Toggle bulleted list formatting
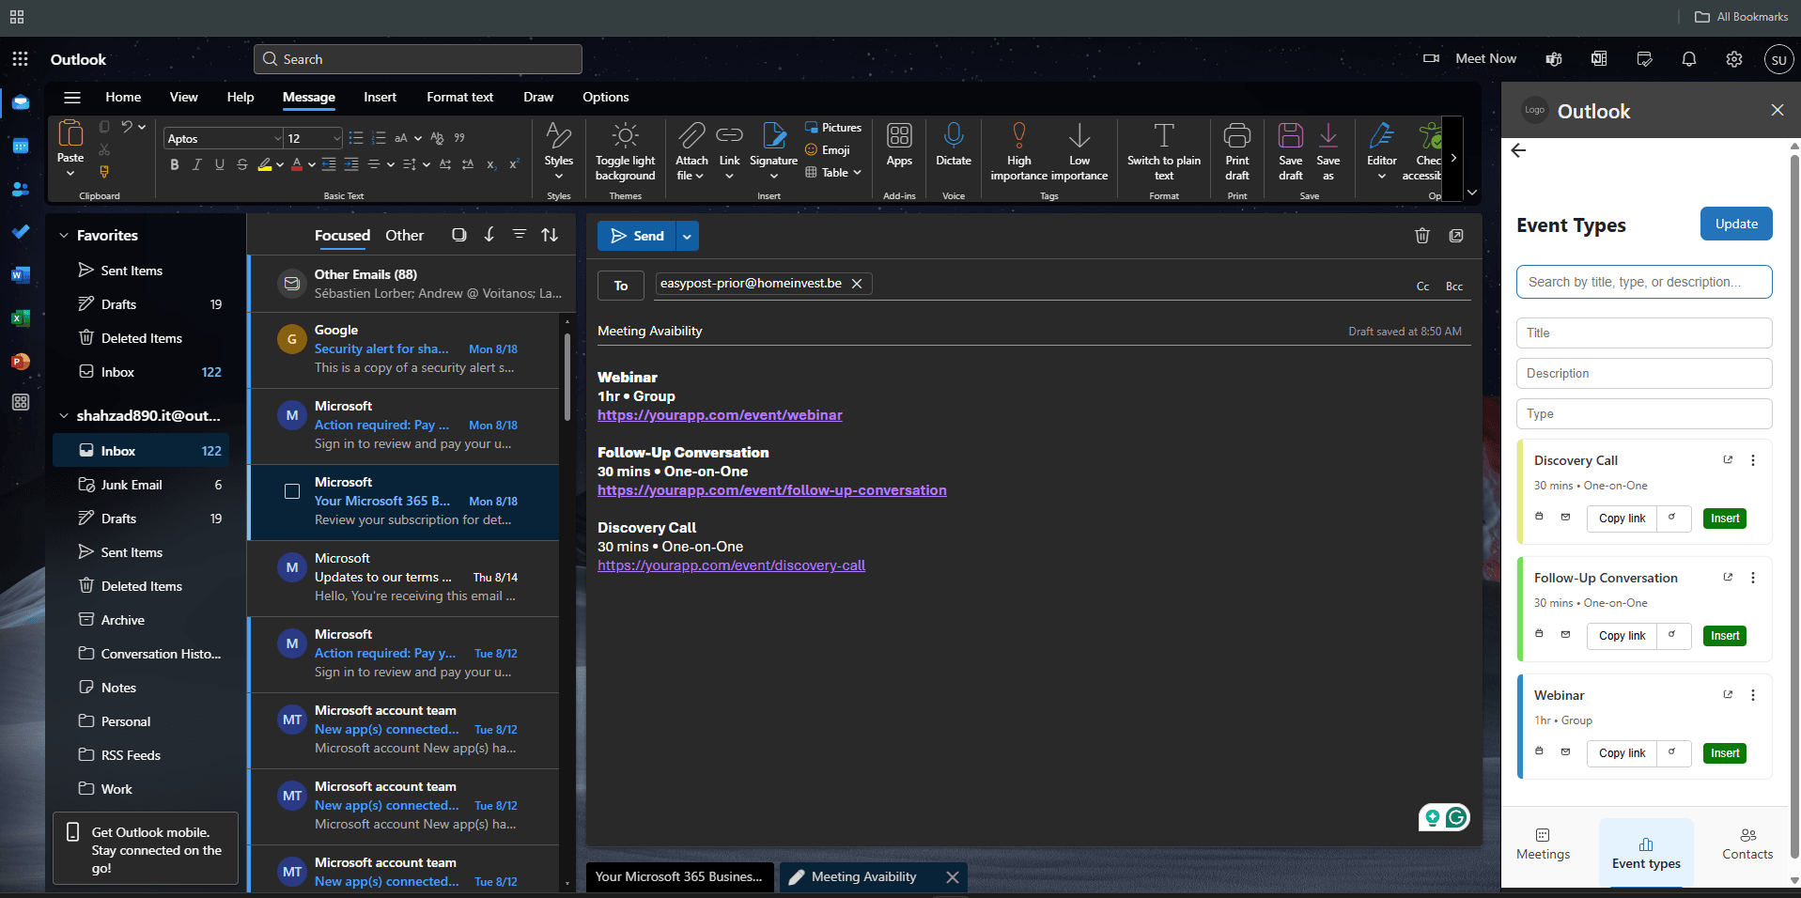The image size is (1801, 898). tap(356, 138)
